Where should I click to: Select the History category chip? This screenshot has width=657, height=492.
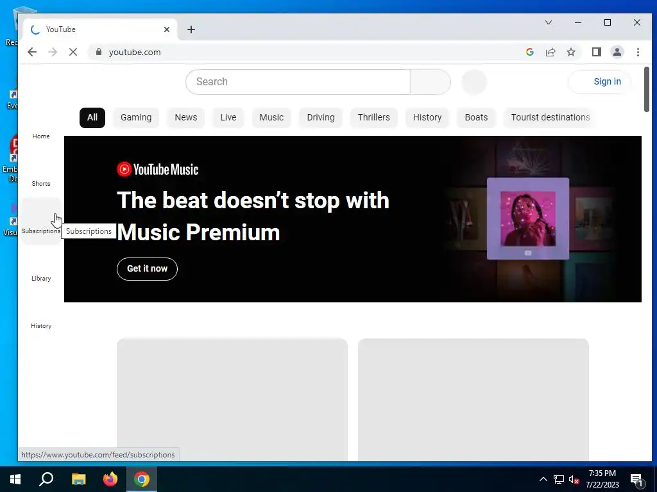(x=427, y=118)
